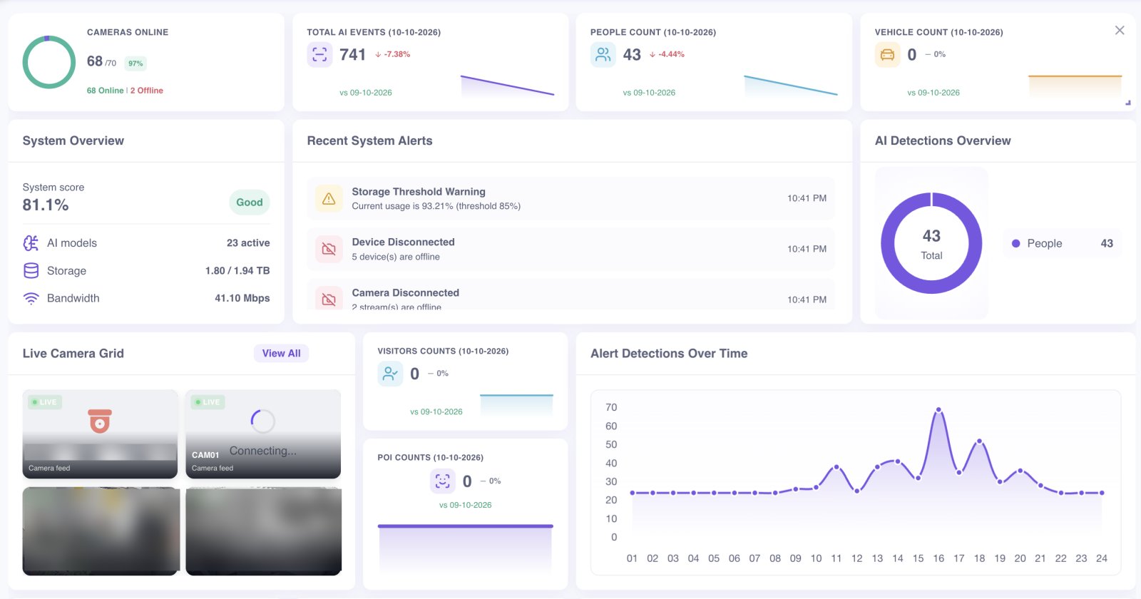Viewport: 1141px width, 599px height.
Task: Select the CAM01 camera feed thumbnail
Action: (x=263, y=434)
